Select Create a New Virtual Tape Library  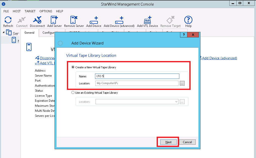point(73,67)
